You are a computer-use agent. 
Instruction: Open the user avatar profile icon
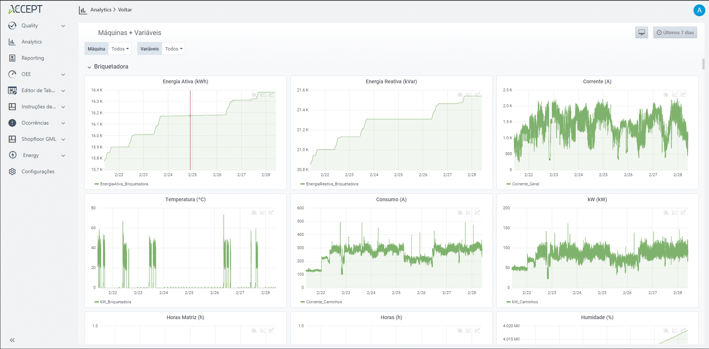[x=699, y=10]
